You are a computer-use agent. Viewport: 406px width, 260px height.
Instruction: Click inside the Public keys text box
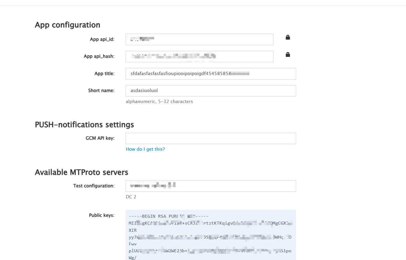(211, 235)
